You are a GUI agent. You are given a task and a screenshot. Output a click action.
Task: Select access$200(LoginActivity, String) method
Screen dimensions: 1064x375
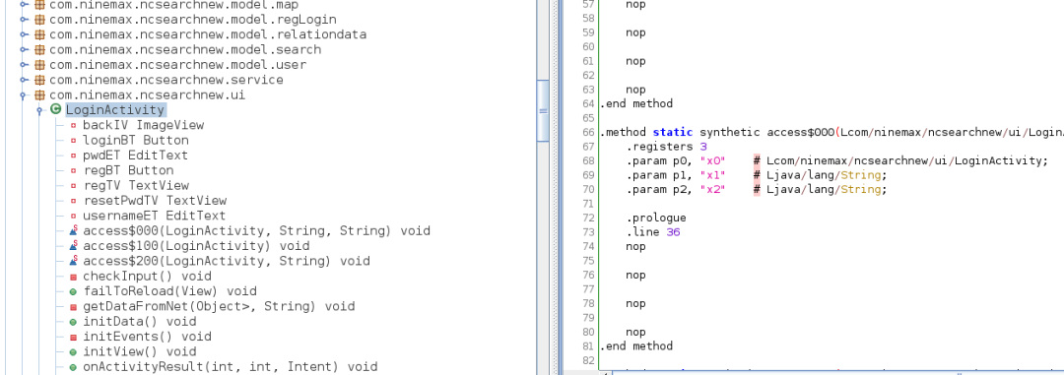coord(227,261)
